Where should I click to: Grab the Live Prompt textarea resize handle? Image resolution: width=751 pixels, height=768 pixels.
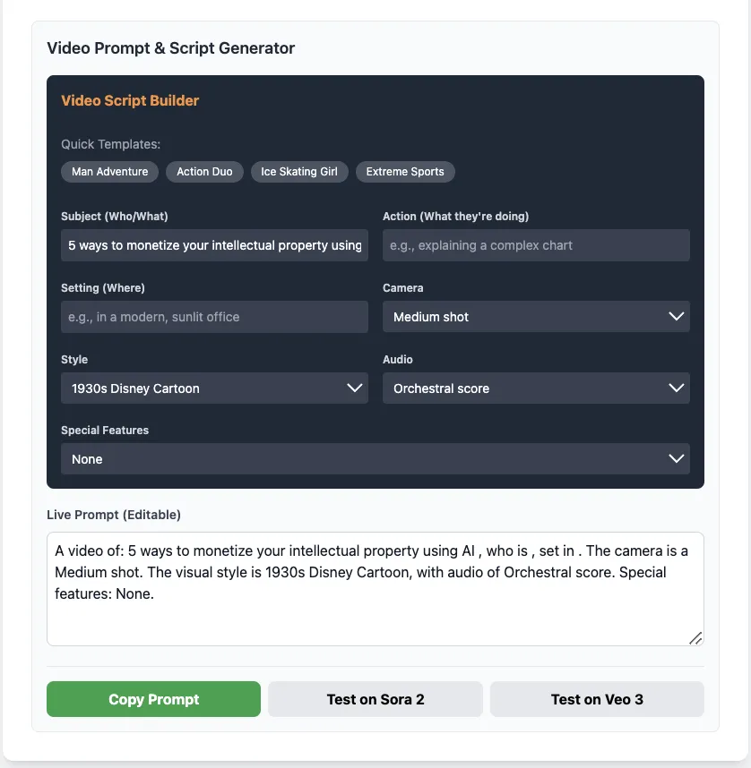click(695, 637)
